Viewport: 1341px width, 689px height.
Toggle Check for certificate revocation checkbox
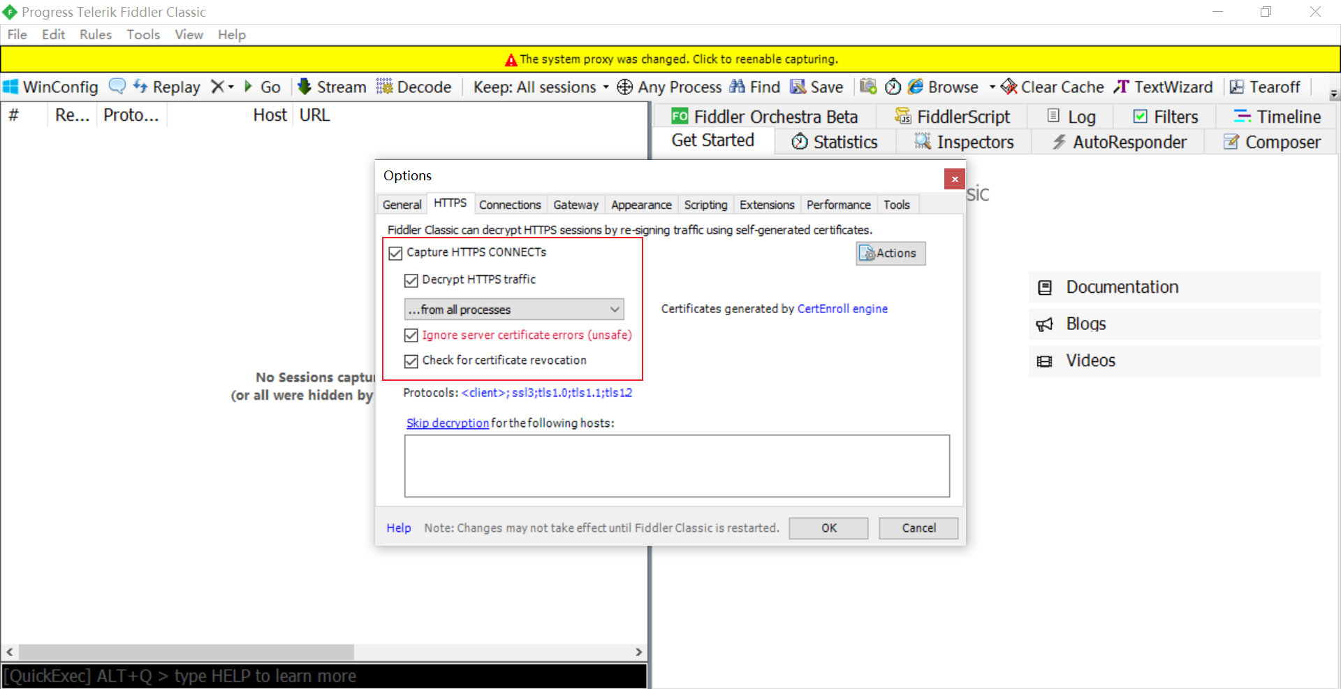point(411,361)
